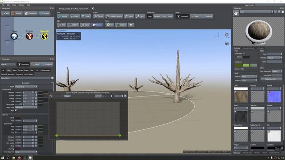Open the Back Material dropdown
285x160 pixels.
(249, 76)
